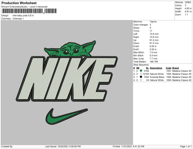Click the "Colorway 1" value
This screenshot has width=193, height=149.
18,19
